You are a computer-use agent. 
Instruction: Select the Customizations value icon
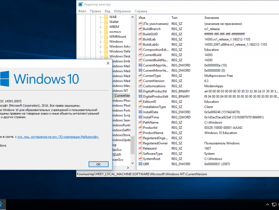140,86
